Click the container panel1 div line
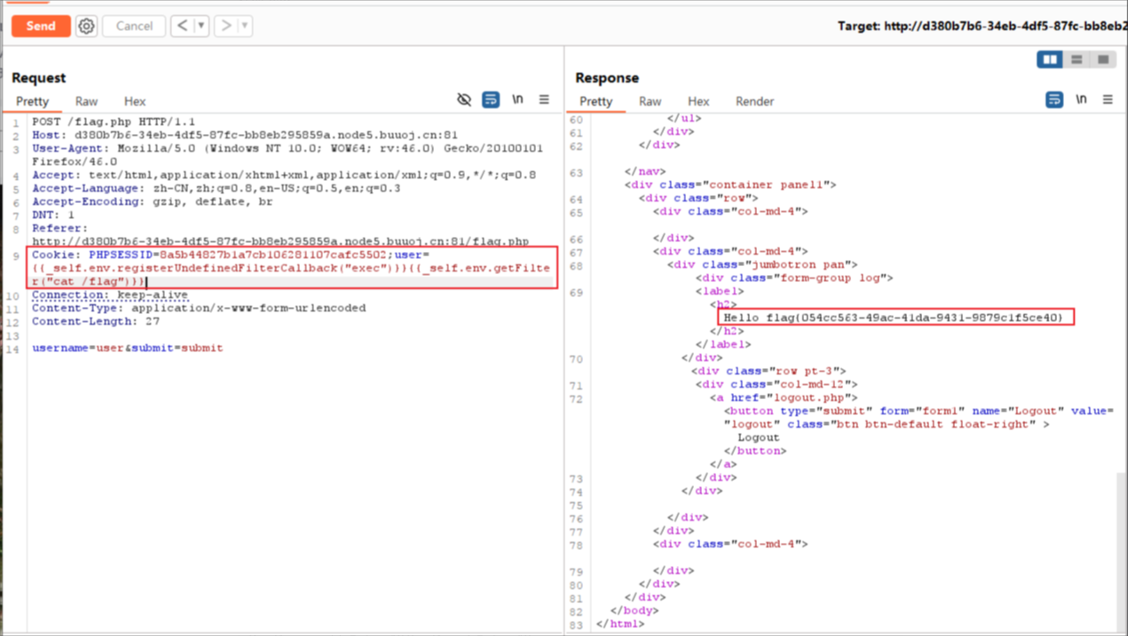This screenshot has height=636, width=1128. point(730,185)
